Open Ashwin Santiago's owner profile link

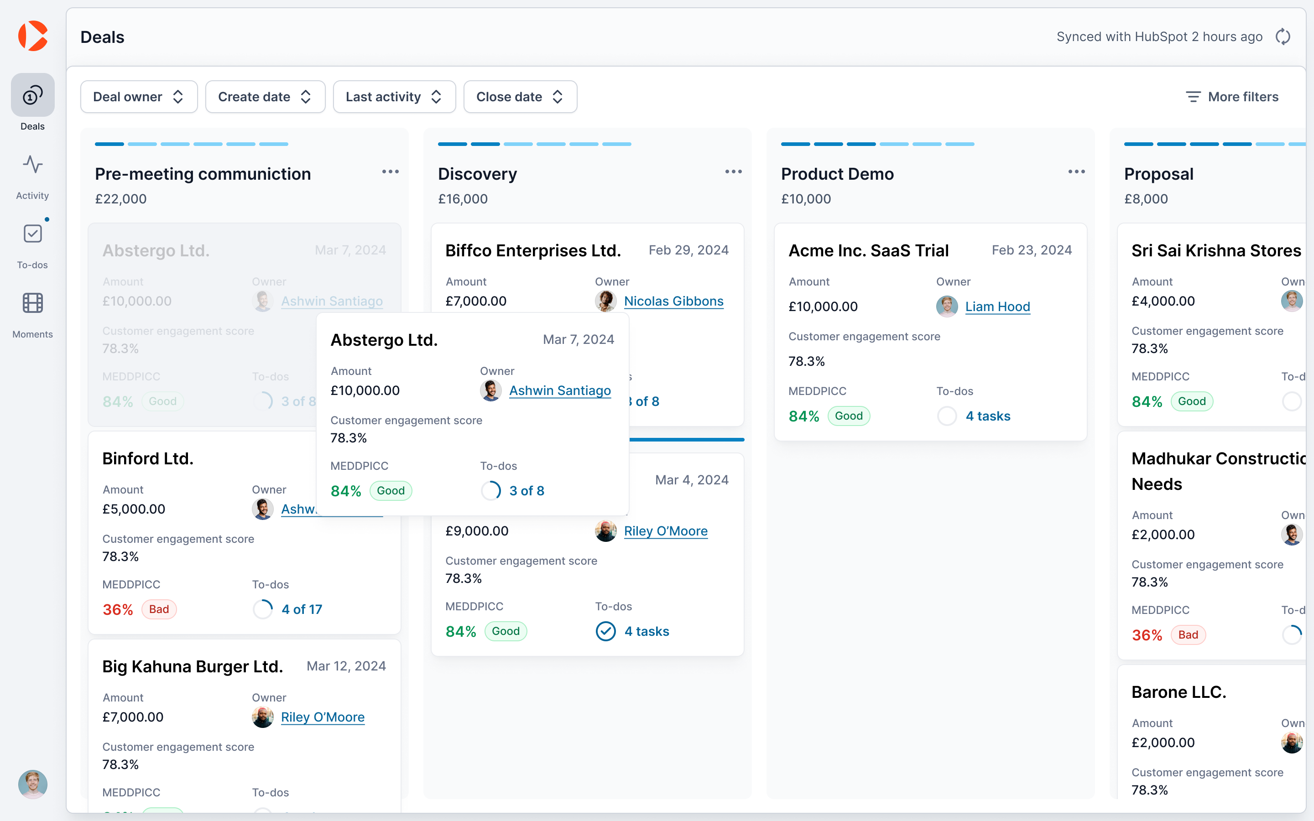pos(560,390)
